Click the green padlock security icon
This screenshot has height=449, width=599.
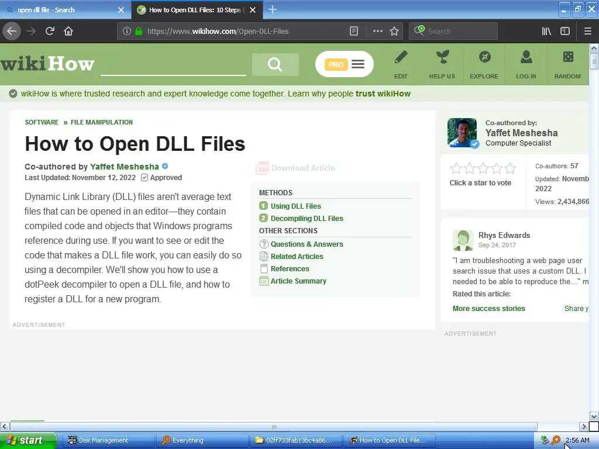(x=139, y=32)
